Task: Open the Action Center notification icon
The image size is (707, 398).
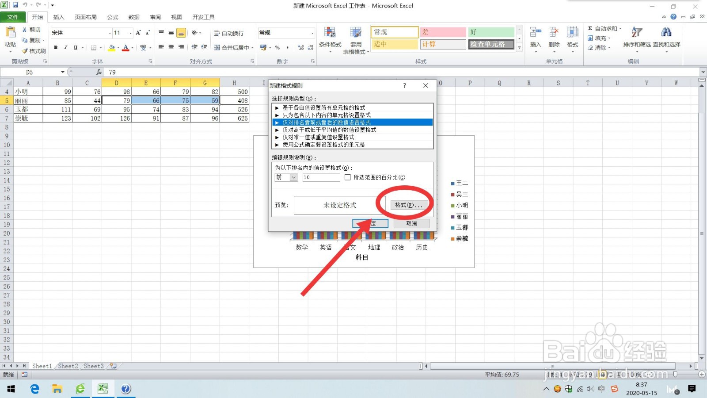Action: pos(692,389)
